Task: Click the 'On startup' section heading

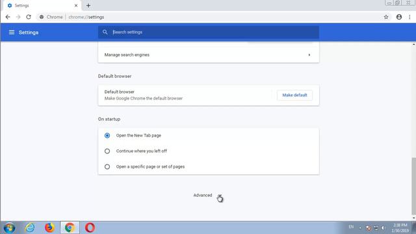Action: click(109, 119)
